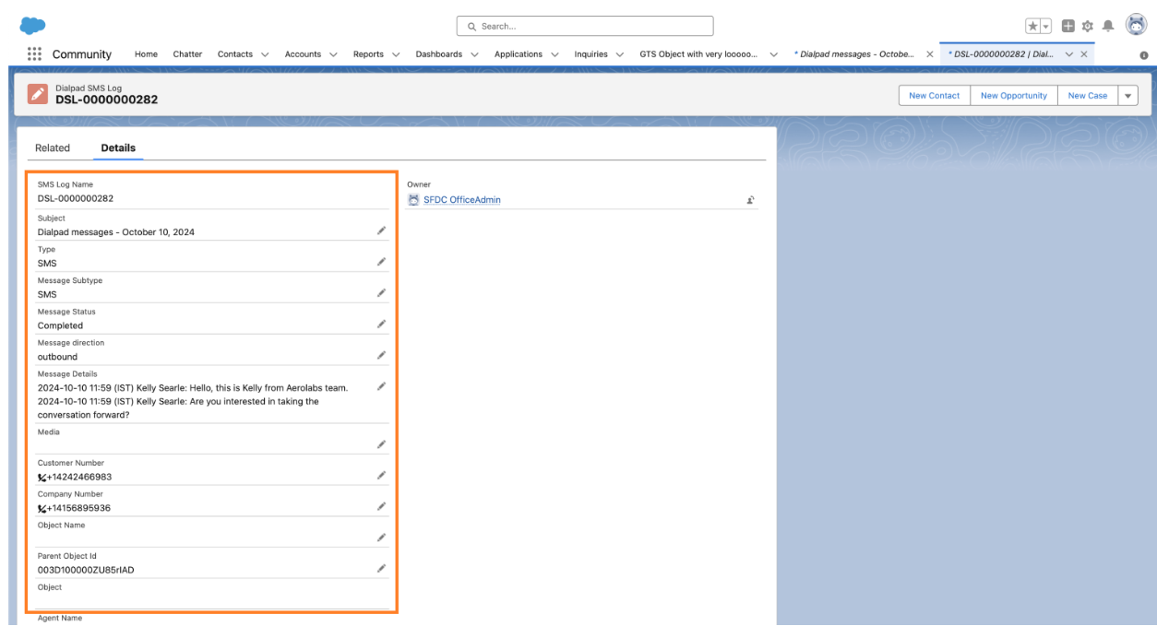Open the SFDC OfficeAdmin owner link
This screenshot has height=626, width=1157.
click(462, 200)
